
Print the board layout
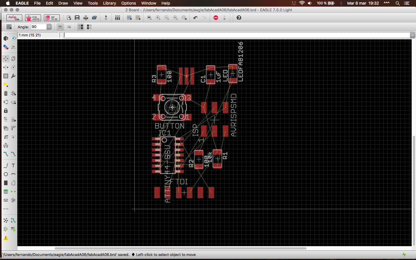point(86,18)
